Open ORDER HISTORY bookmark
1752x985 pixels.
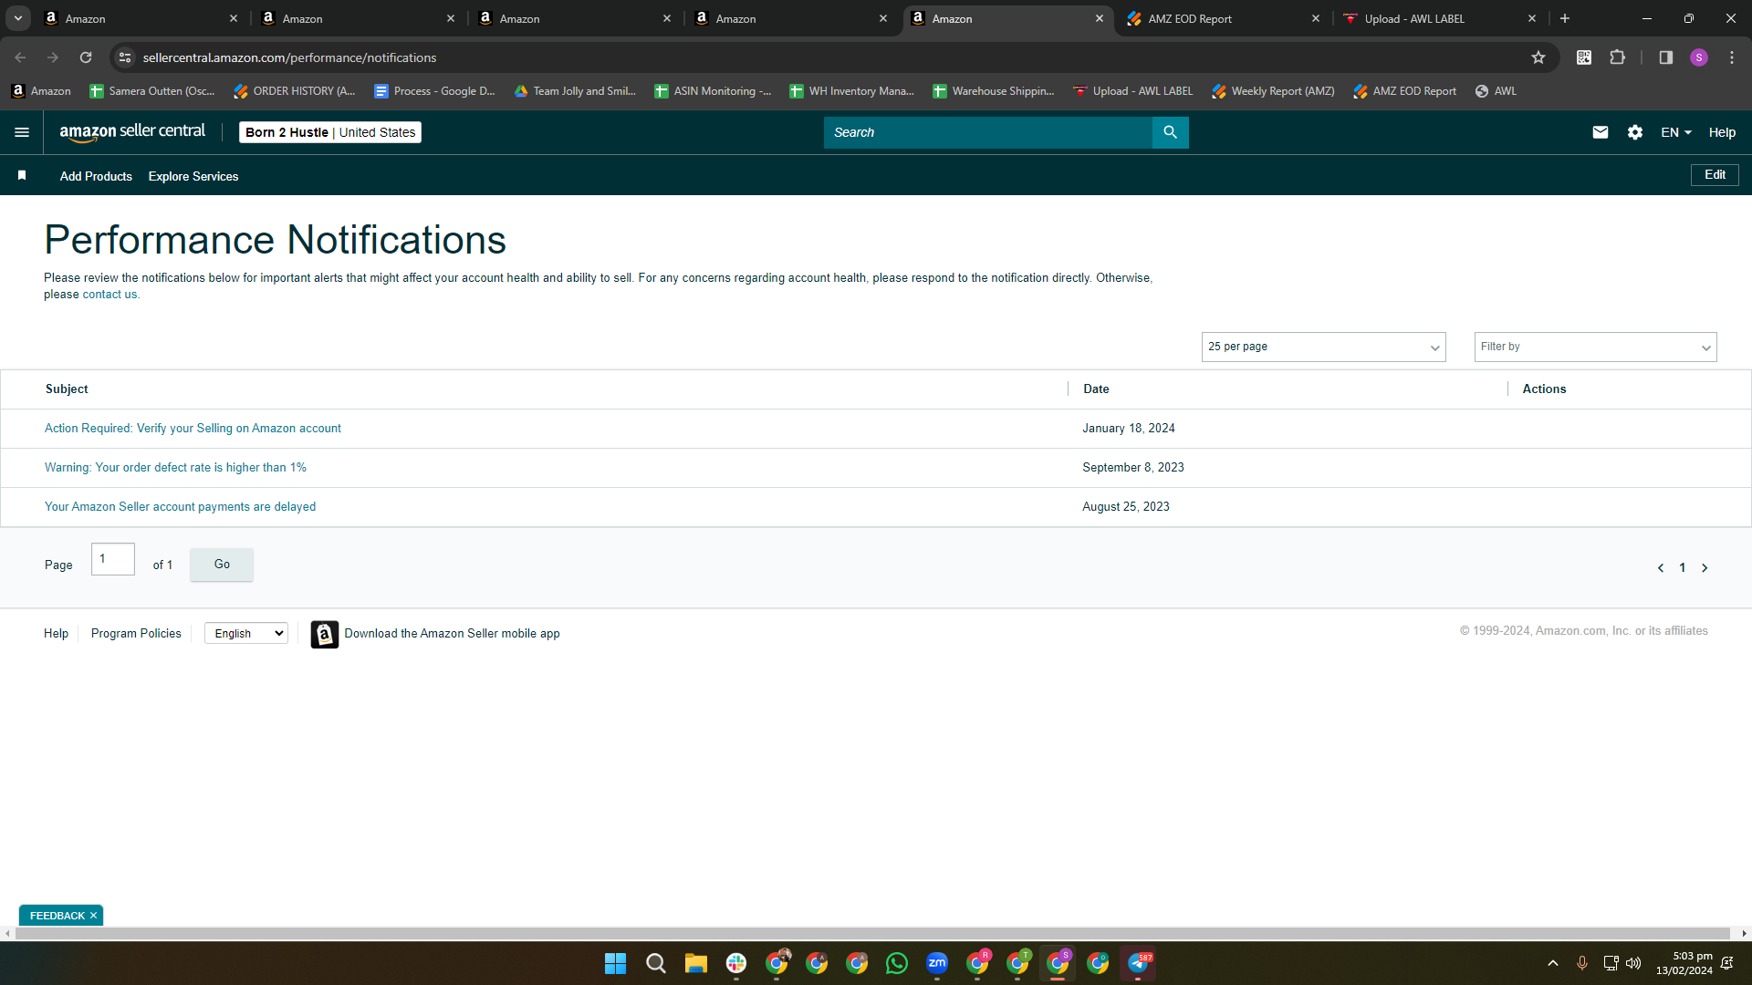click(x=294, y=91)
